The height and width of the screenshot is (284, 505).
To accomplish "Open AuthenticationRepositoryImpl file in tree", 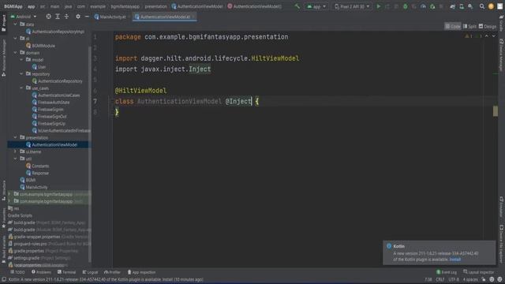I will tap(55, 32).
